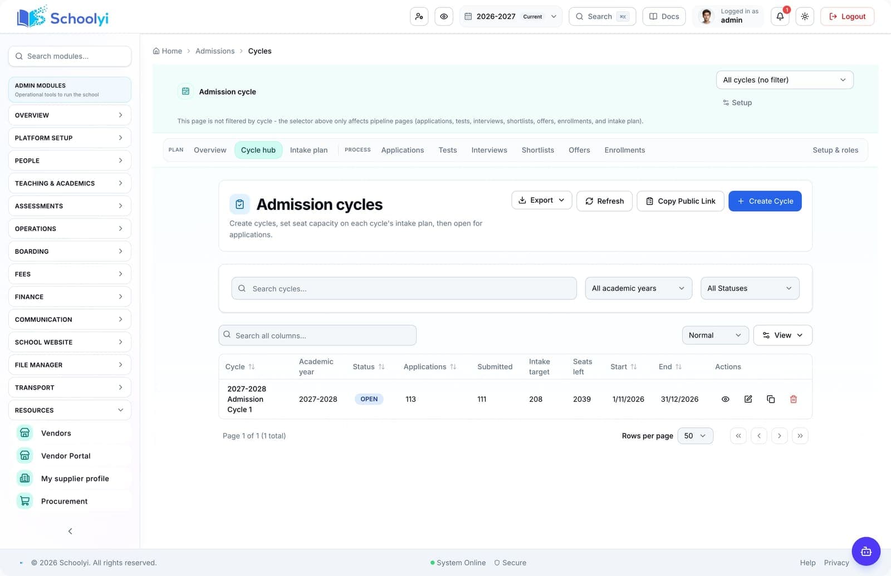Click the eye preview icon in header
The image size is (891, 576).
[444, 17]
